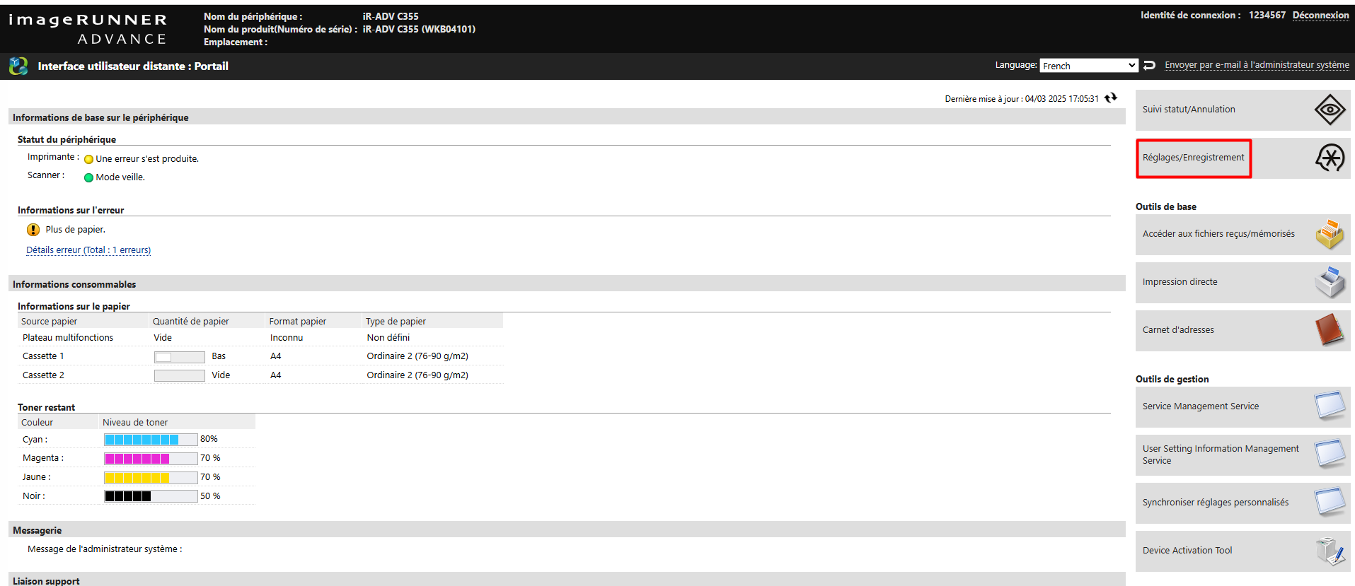Click the 'Dernière mise à jour' timestamp
1355x586 pixels.
1022,99
